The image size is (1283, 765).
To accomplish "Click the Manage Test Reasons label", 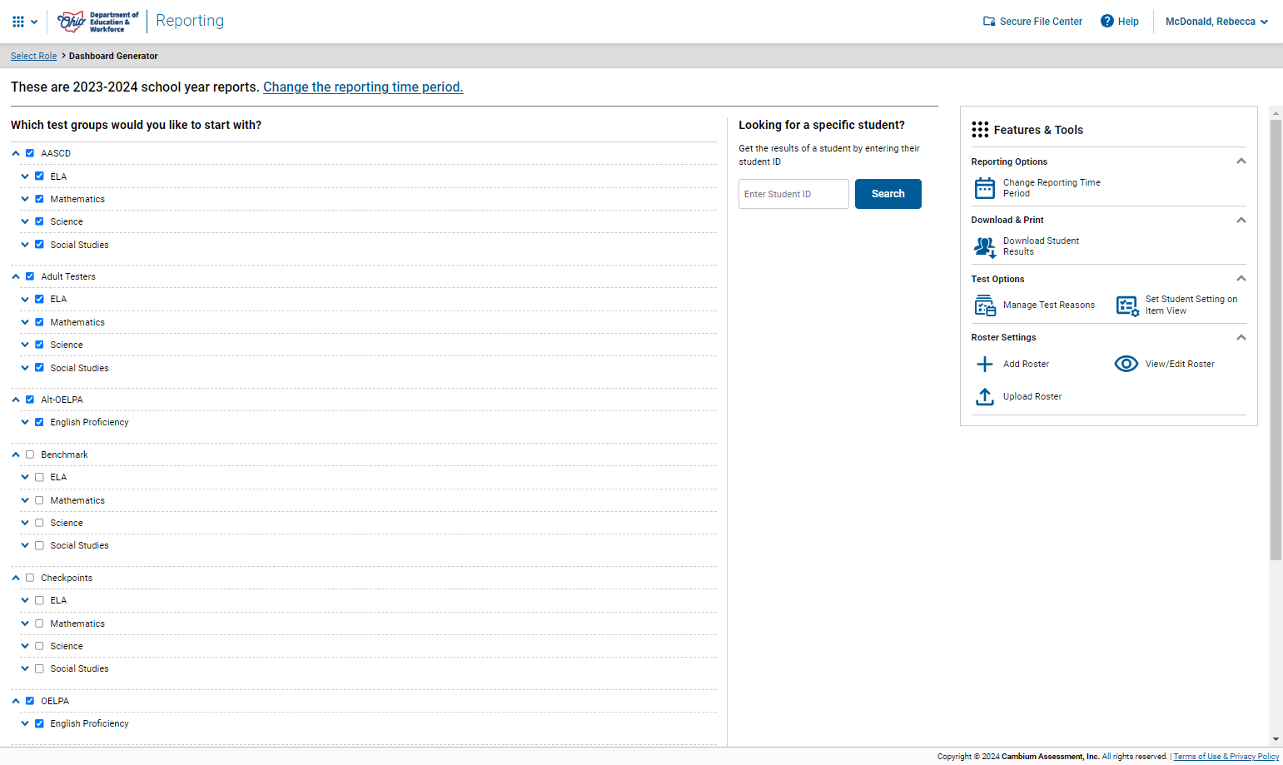I will [x=1049, y=306].
